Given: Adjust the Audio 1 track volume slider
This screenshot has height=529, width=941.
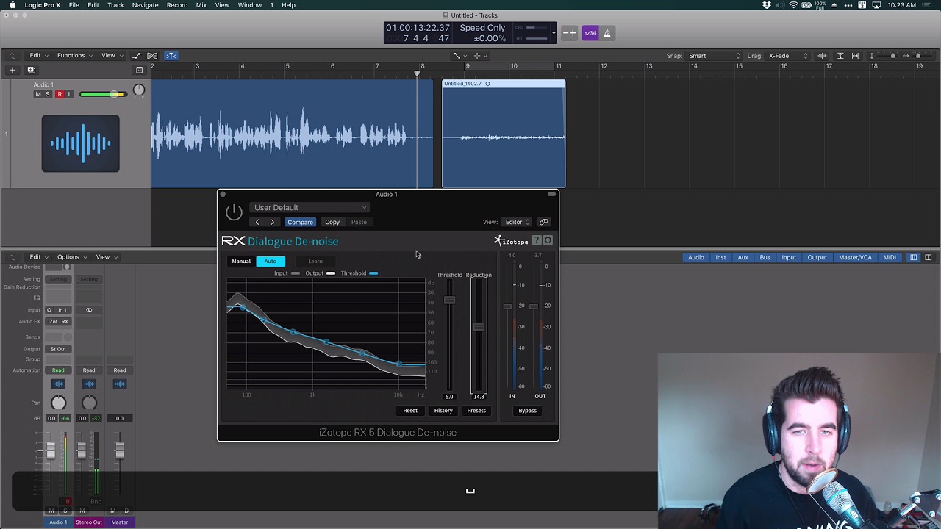Looking at the screenshot, I should tap(102, 94).
